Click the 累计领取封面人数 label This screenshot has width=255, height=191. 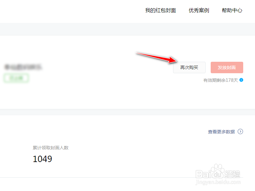click(x=51, y=148)
